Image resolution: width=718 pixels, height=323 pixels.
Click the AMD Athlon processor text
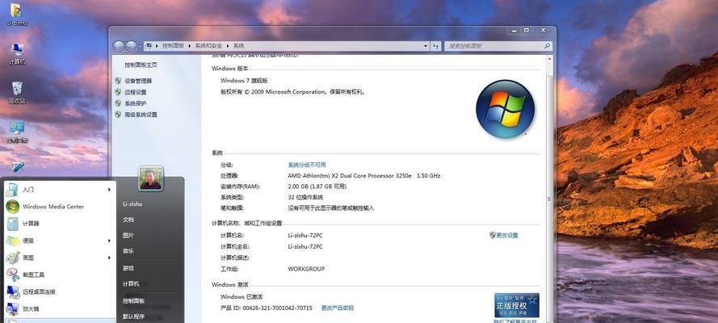click(x=364, y=176)
